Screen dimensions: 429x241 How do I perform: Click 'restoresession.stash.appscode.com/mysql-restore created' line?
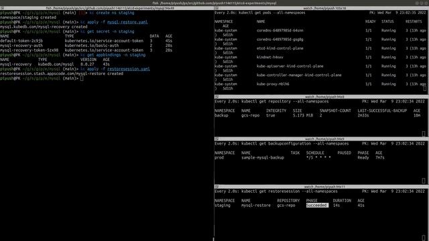pyautogui.click(x=62, y=74)
